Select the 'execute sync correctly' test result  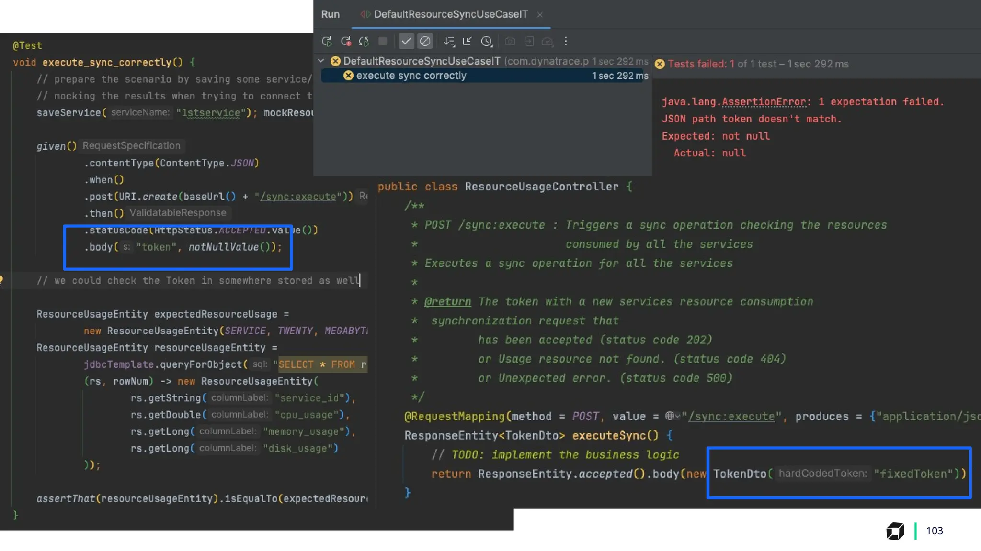coord(411,76)
